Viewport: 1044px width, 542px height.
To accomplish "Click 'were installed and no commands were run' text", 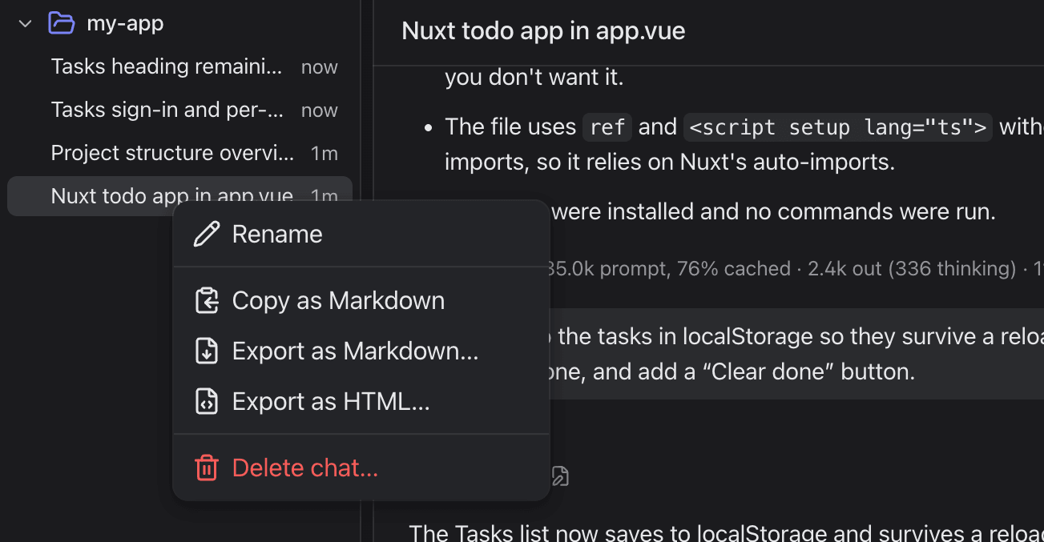I will (x=774, y=211).
